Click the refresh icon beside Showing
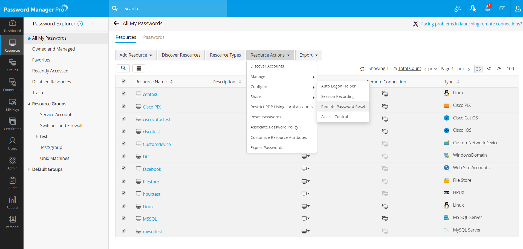523x249 pixels. pos(362,69)
